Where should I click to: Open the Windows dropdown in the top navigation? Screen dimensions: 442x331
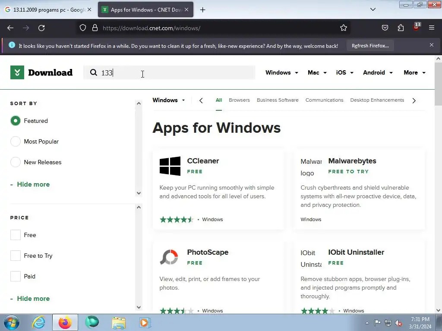tap(281, 72)
